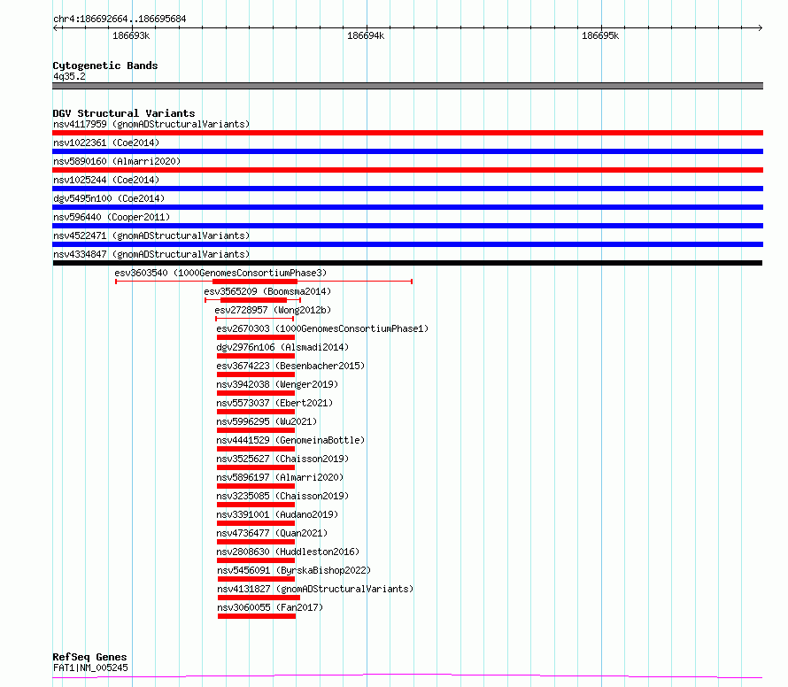The width and height of the screenshot is (788, 687).
Task: Click the red bar under nsv4117959
Action: click(x=407, y=133)
